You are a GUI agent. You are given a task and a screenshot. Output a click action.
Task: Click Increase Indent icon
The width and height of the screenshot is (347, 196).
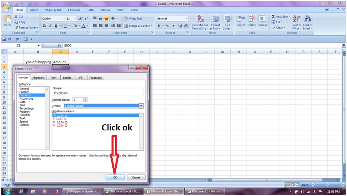[x=119, y=26]
